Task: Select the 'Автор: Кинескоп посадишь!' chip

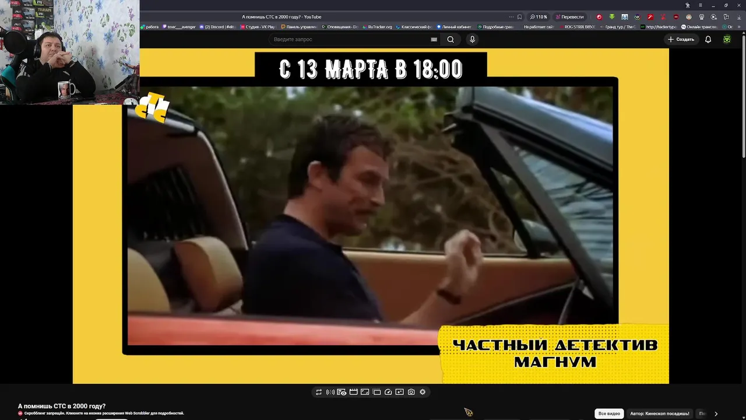Action: 660,414
